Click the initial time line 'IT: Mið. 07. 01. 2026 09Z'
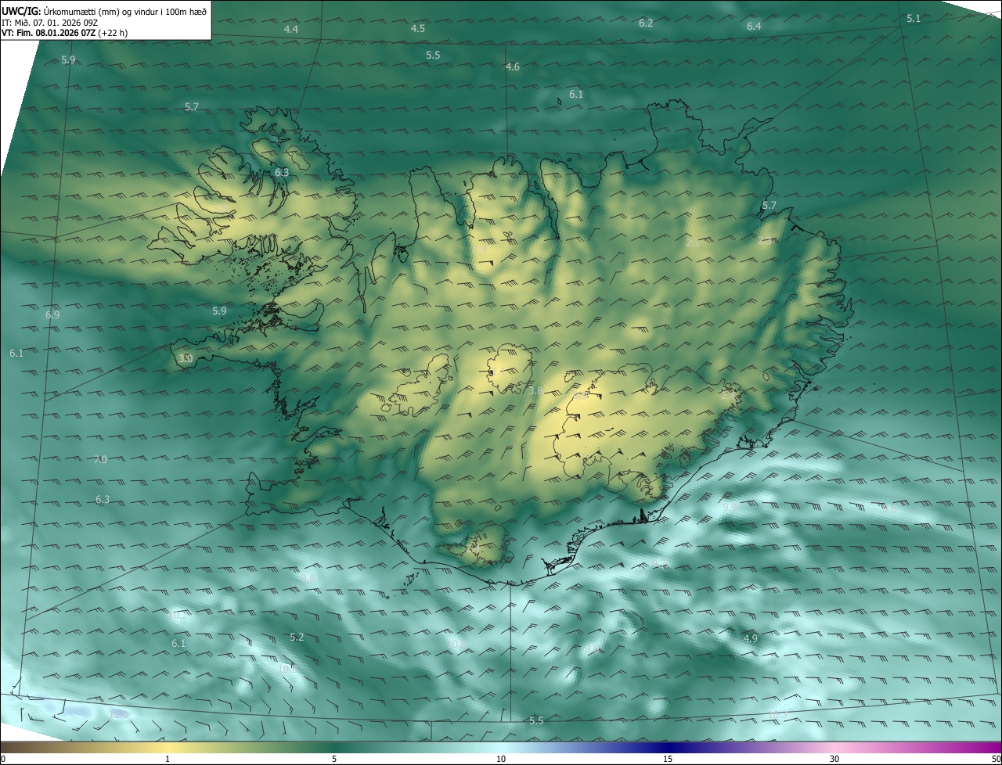This screenshot has width=1002, height=765. click(49, 23)
